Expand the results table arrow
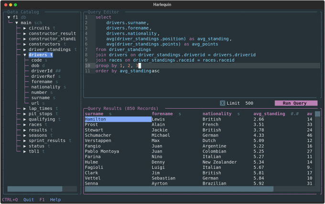325x204 pixels. pos(25,130)
